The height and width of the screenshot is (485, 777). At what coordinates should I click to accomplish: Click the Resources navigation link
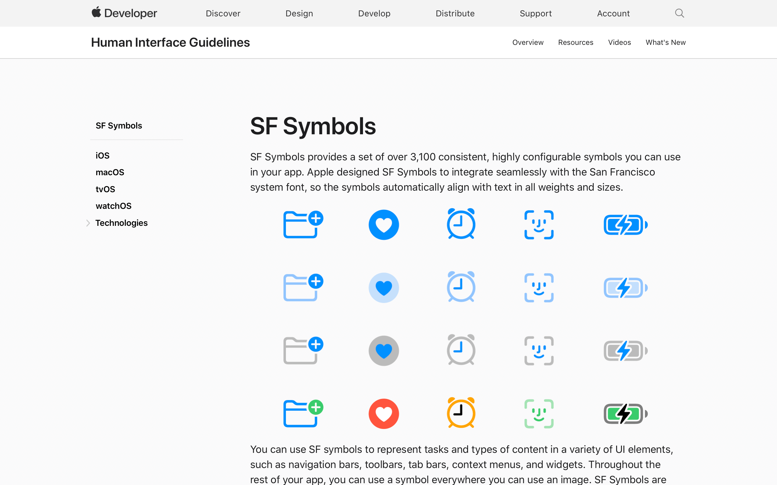click(576, 42)
